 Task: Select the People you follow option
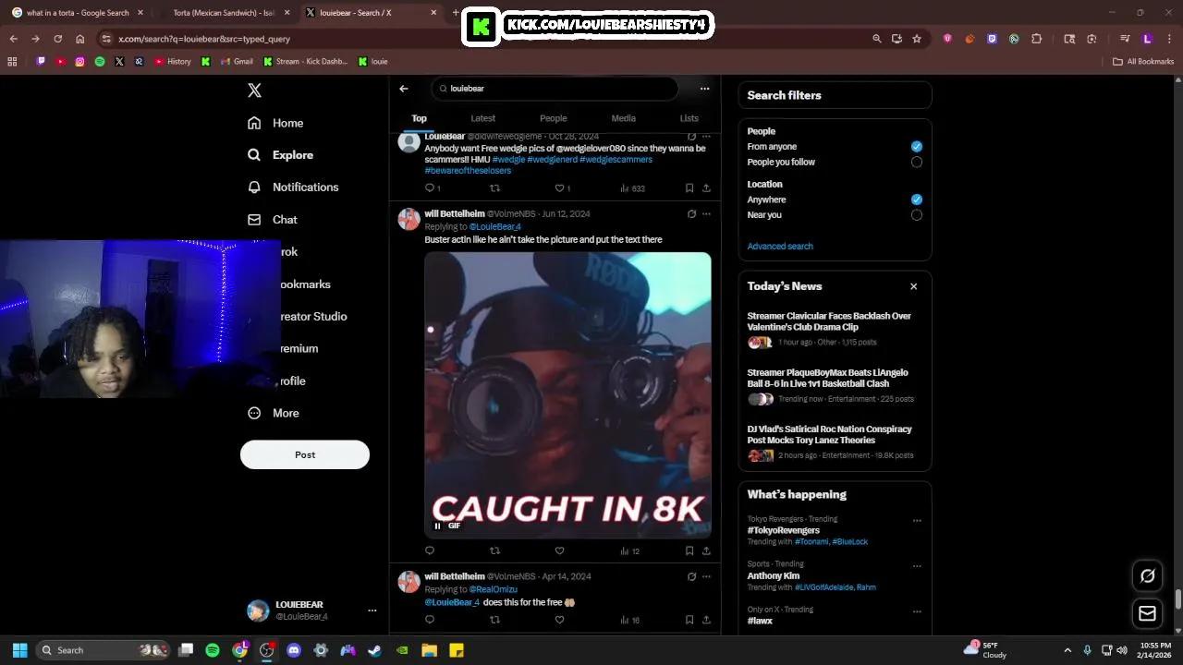point(916,162)
